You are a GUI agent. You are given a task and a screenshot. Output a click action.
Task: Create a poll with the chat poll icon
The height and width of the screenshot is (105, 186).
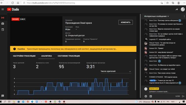click(151, 96)
